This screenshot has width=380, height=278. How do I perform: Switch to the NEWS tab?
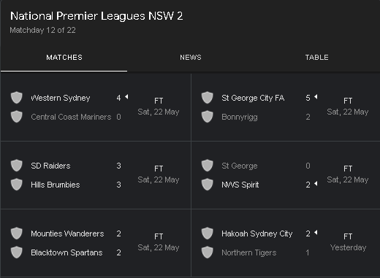click(191, 58)
